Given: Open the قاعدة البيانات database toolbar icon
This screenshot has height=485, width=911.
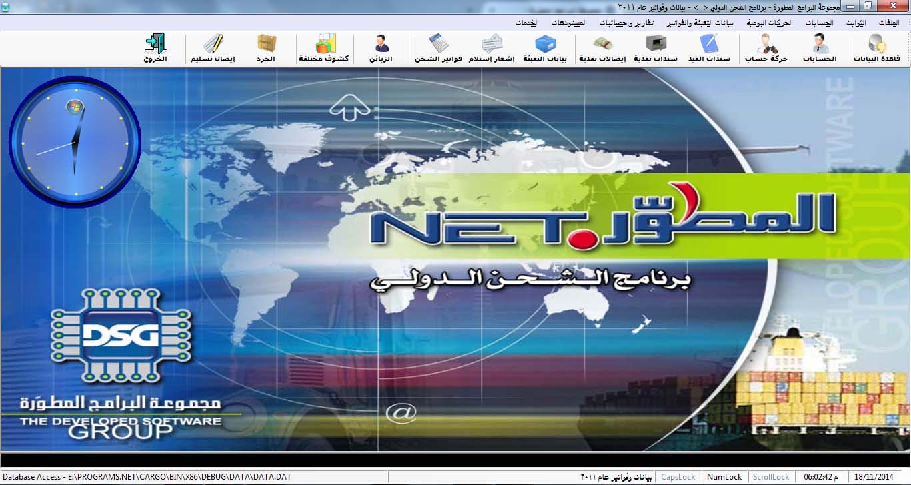Looking at the screenshot, I should tap(877, 49).
